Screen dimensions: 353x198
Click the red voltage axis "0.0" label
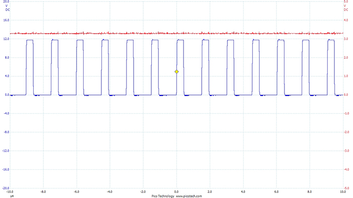click(x=346, y=94)
